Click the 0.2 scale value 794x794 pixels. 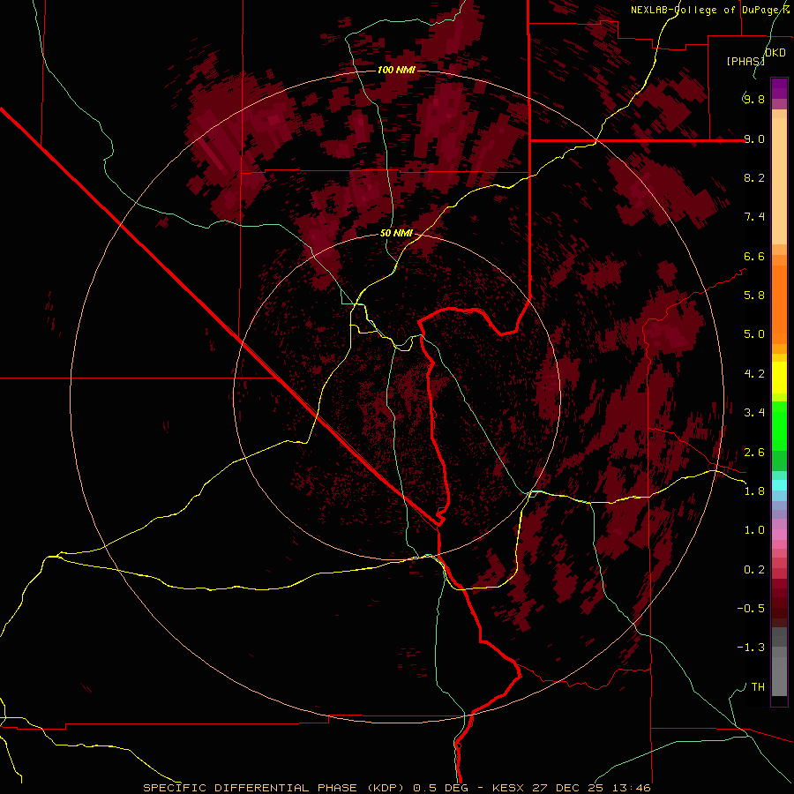tap(754, 570)
